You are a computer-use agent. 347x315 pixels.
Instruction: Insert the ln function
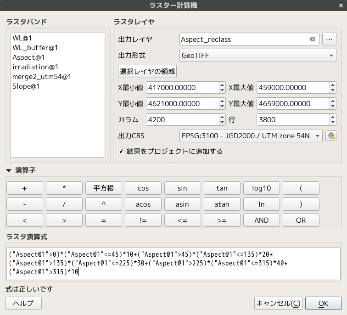(261, 204)
